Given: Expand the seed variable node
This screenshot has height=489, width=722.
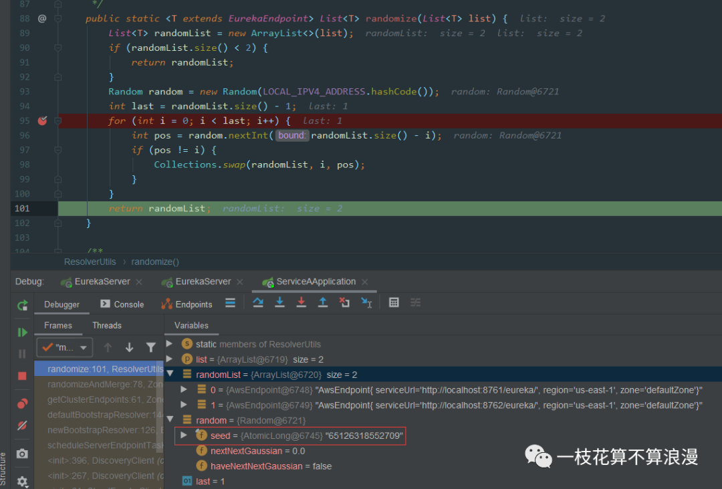Looking at the screenshot, I should (185, 435).
